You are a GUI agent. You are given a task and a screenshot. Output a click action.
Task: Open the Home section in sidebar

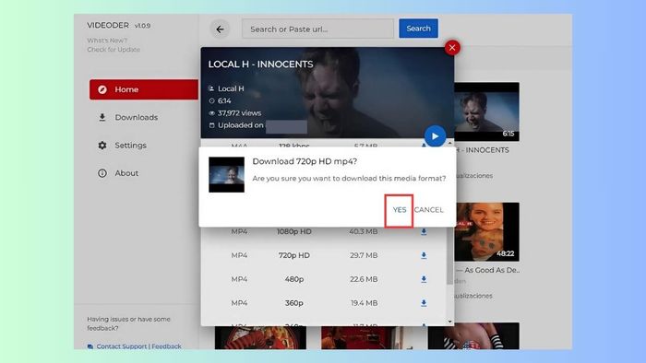pyautogui.click(x=144, y=89)
